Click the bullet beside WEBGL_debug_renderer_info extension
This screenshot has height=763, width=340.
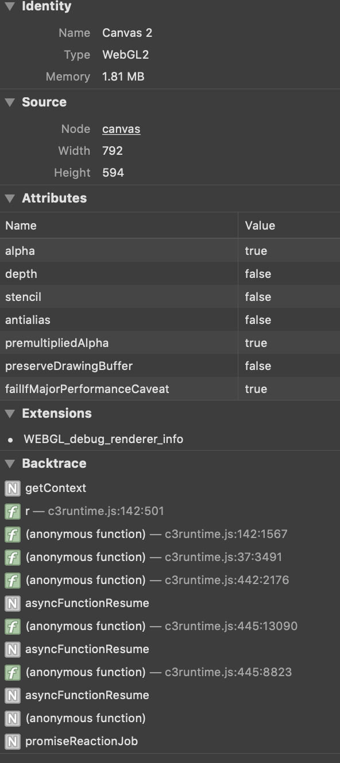pyautogui.click(x=11, y=439)
